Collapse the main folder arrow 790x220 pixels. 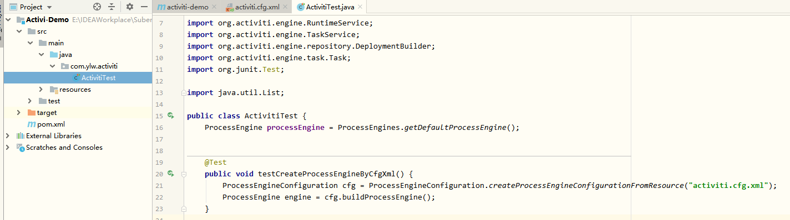[31, 43]
